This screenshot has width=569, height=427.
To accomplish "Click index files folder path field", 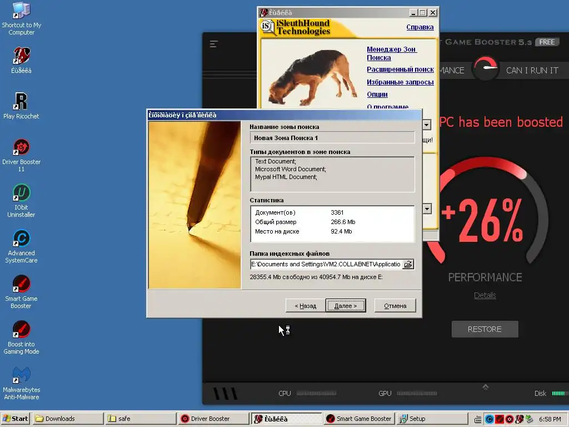I will coord(327,264).
